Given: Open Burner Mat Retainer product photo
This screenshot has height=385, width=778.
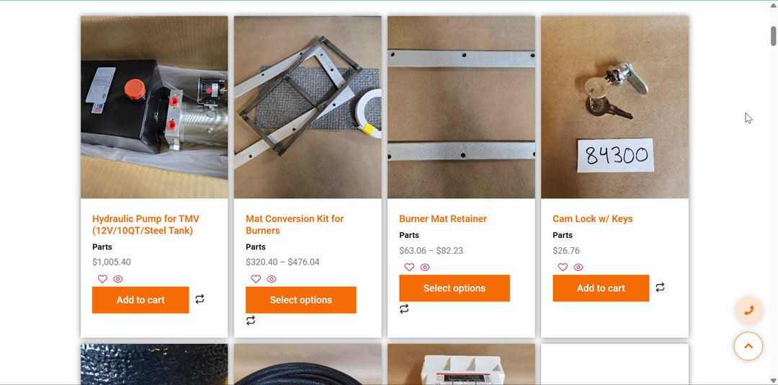Looking at the screenshot, I should tap(461, 107).
